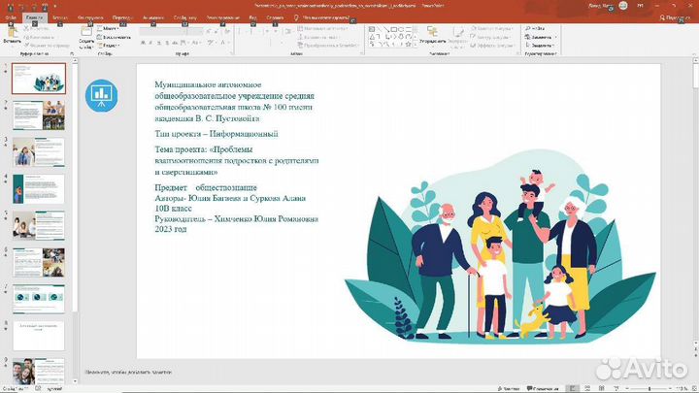Screen dimensions: 699x393
Task: Click the font name box
Action: click(x=161, y=31)
